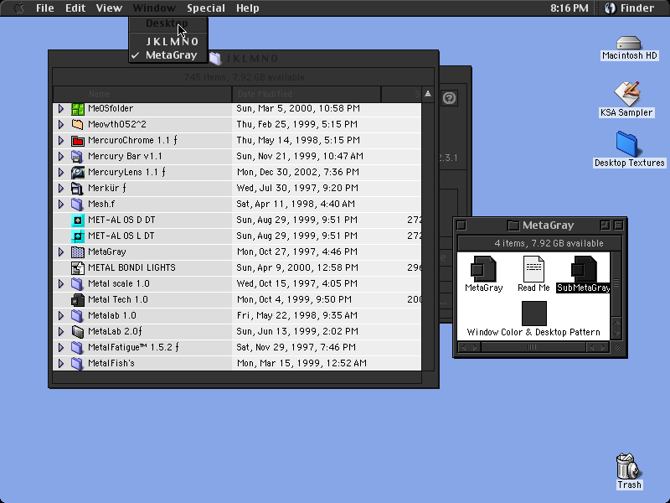Select the Metal Tech 1.0 file icon

[x=77, y=300]
